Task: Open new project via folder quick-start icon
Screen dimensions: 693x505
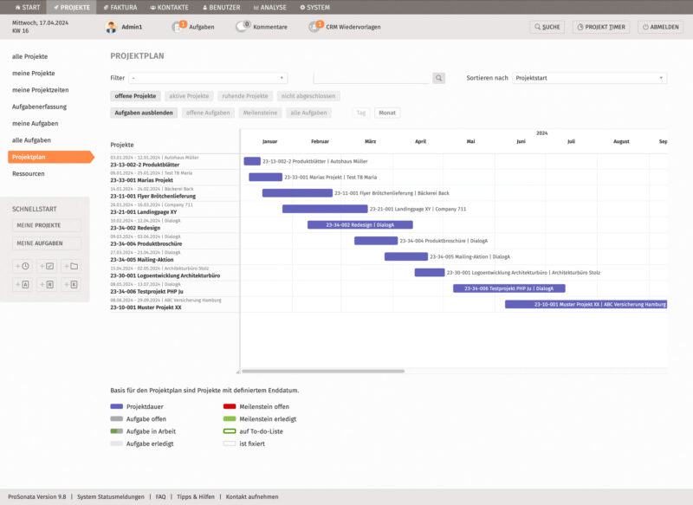Action: (x=72, y=266)
